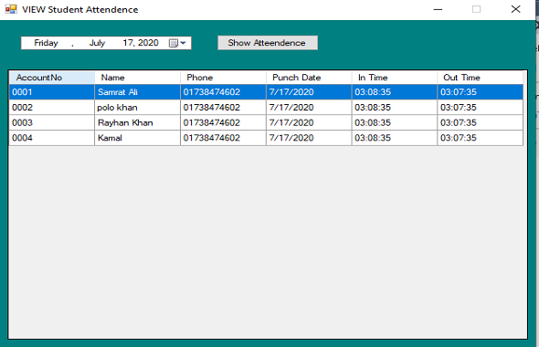Screen dimensions: 539x347
Task: Select In Time 03:08:35 for Kamal
Action: 395,138
